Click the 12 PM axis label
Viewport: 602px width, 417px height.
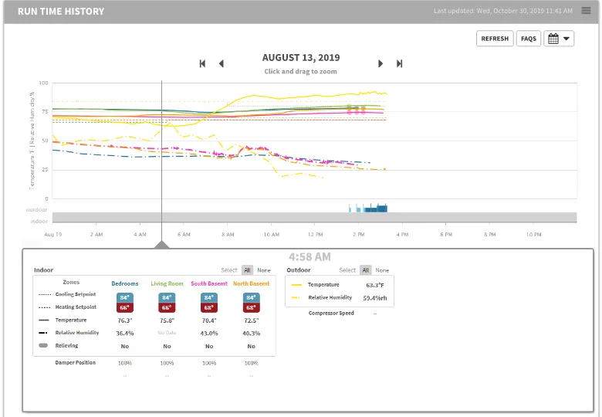click(315, 234)
